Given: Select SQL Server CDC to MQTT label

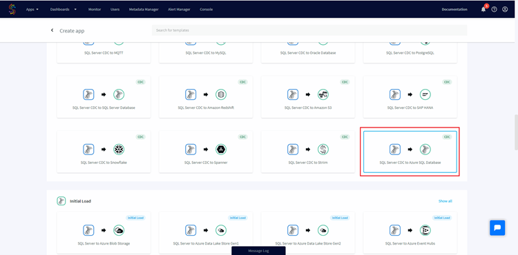Looking at the screenshot, I should [x=104, y=52].
